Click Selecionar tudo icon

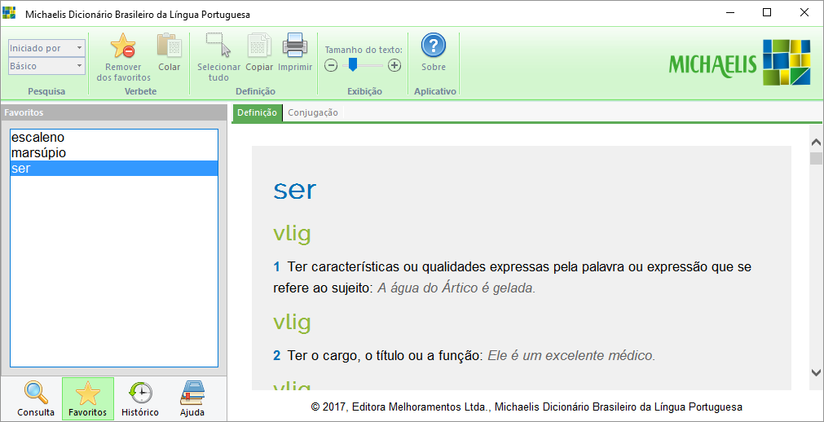[x=218, y=45]
